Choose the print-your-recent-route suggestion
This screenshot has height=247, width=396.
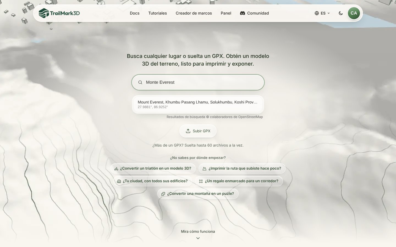242,169
